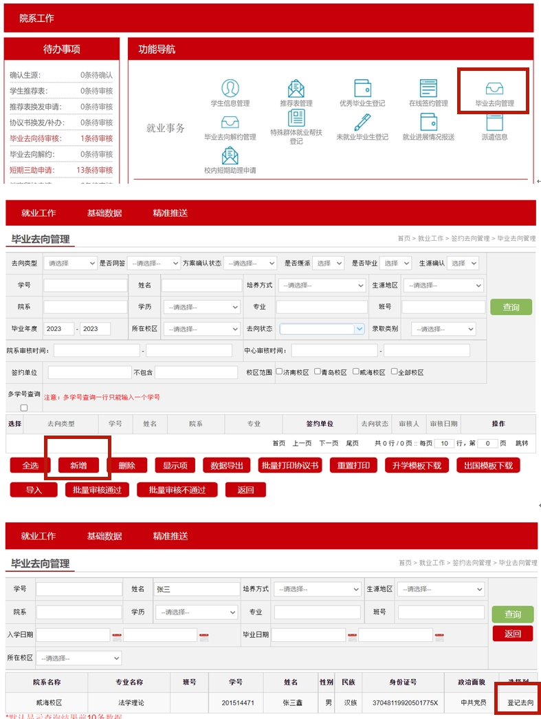This screenshot has width=541, height=719.
Task: Expand 所在校区 dropdown below 入学日期 row
Action: coord(79,658)
